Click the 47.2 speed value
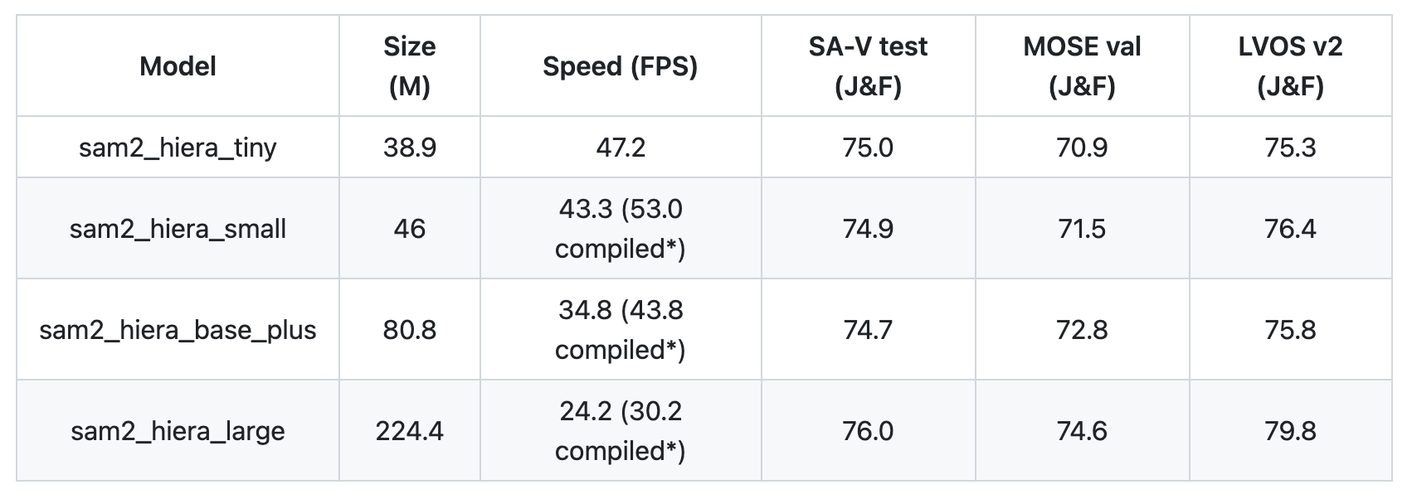Image resolution: width=1412 pixels, height=499 pixels. click(621, 148)
